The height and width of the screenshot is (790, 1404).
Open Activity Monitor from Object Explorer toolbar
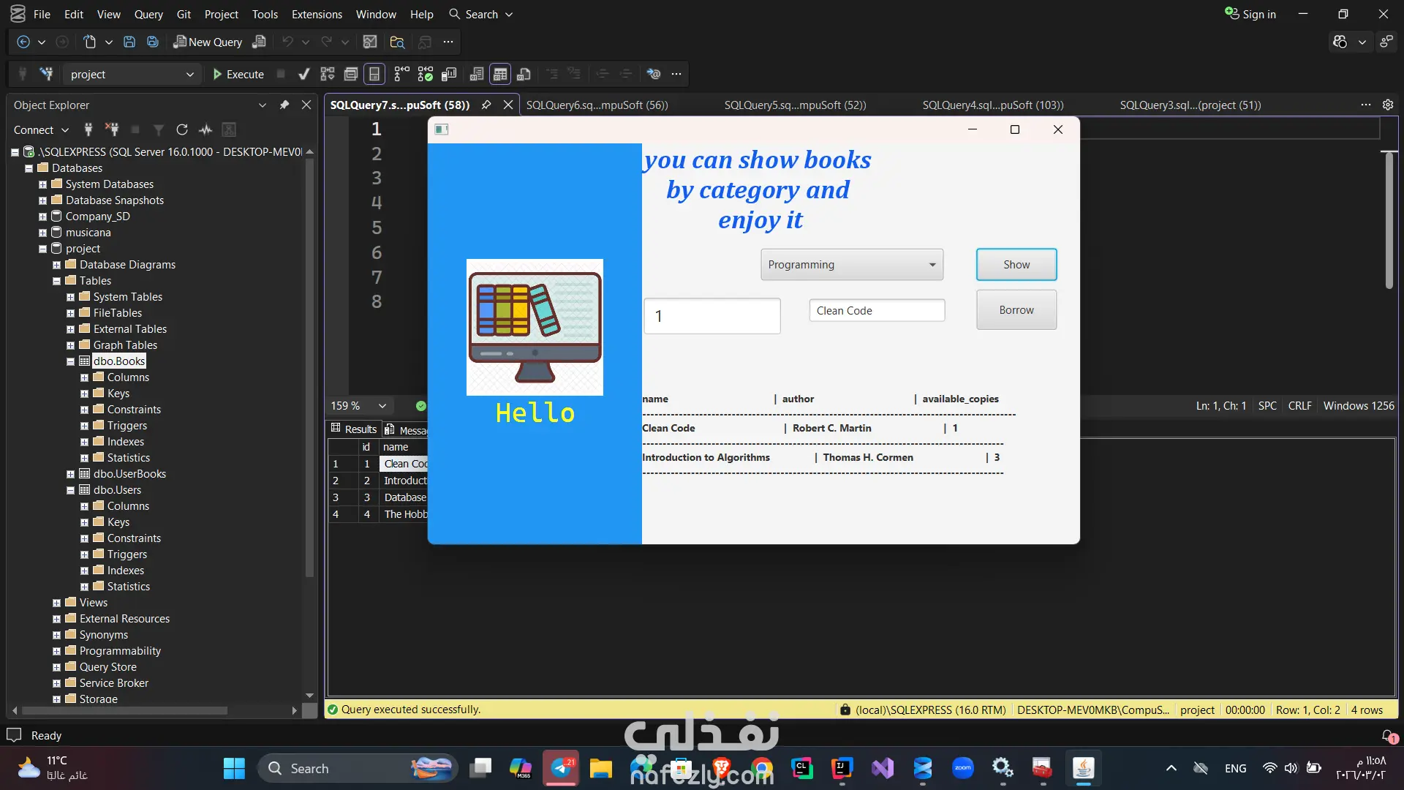click(x=205, y=129)
